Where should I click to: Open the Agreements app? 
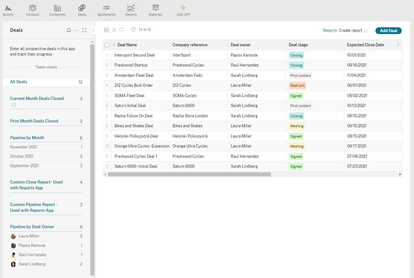[106, 10]
